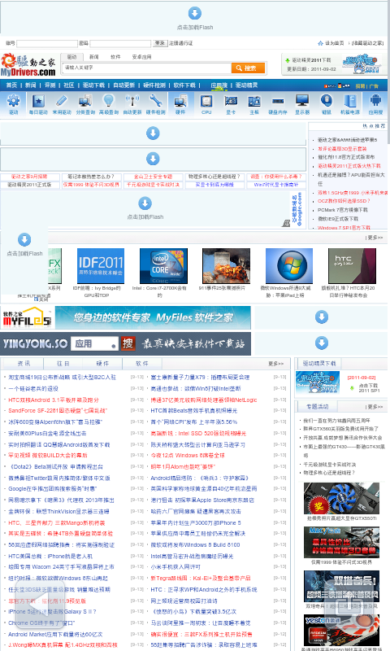Load Flash right of YINGYONG.SO banner
390x651 pixels.
[x=322, y=343]
